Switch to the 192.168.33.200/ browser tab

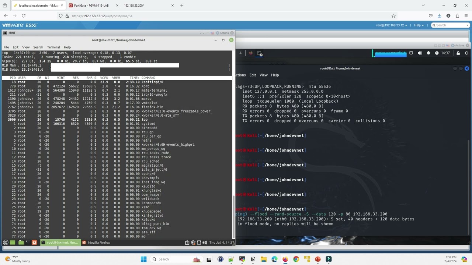click(x=149, y=6)
